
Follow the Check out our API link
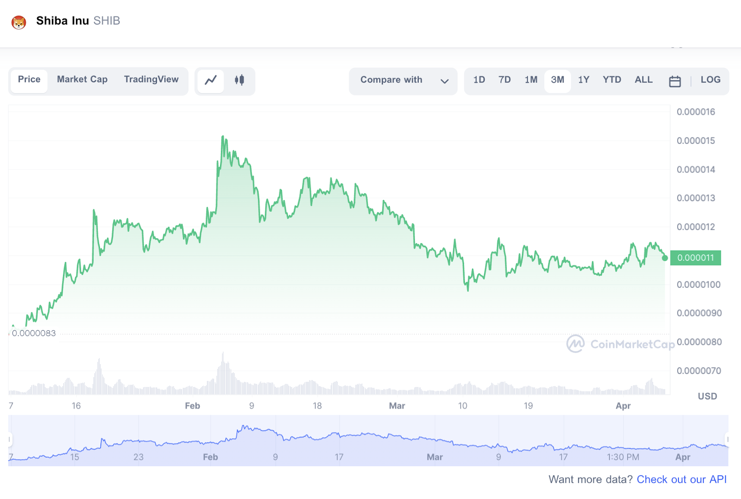(x=682, y=480)
